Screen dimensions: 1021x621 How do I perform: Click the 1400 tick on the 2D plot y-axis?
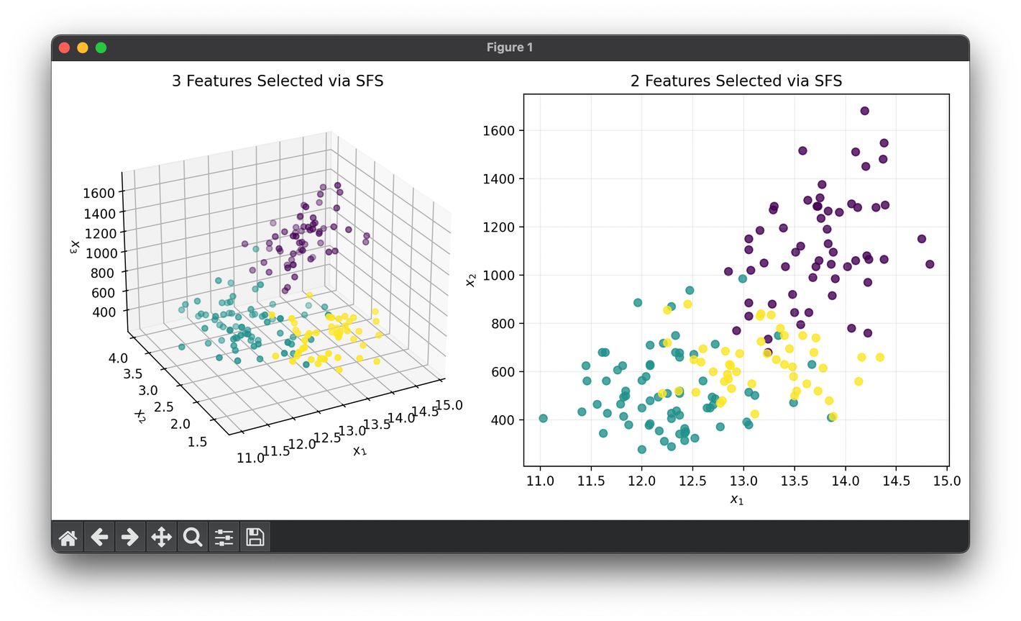point(499,178)
